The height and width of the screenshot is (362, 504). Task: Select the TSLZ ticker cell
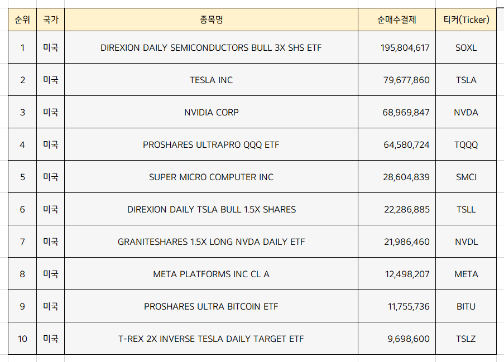[x=466, y=339]
